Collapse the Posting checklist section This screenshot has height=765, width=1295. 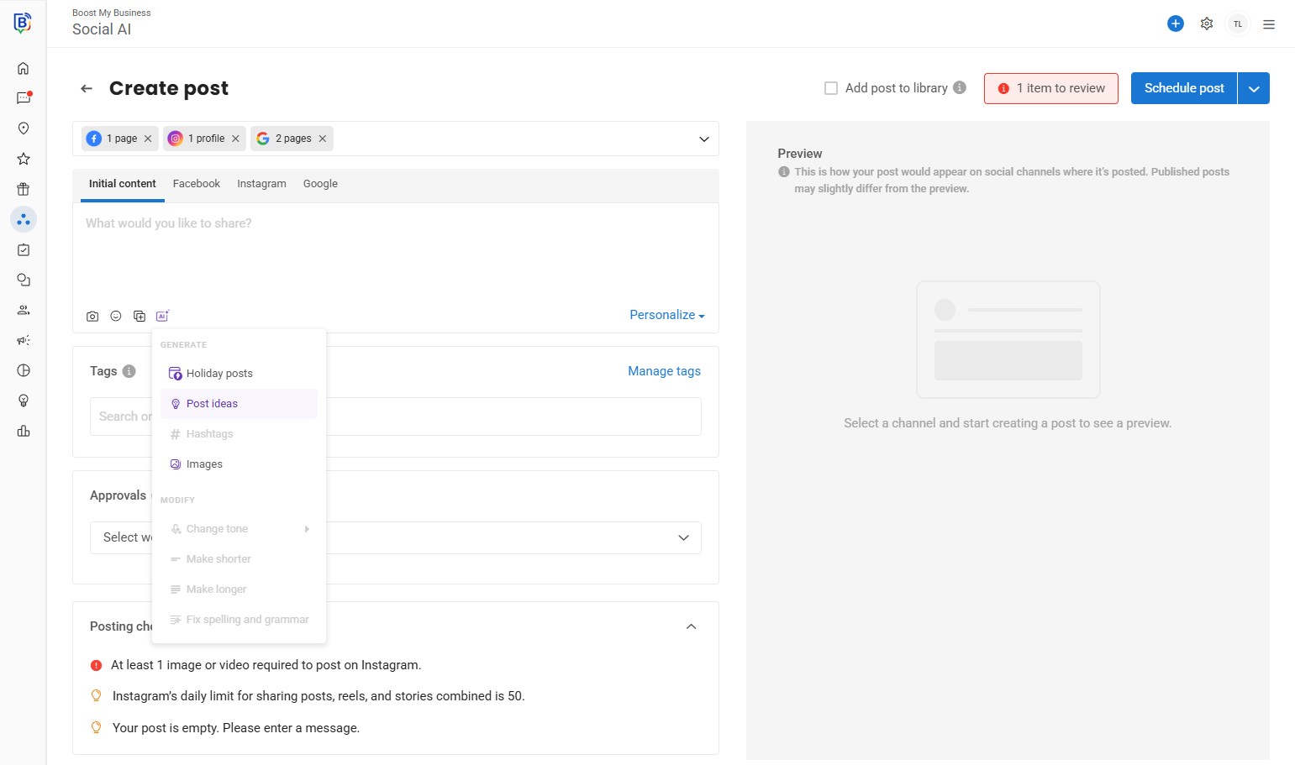point(691,626)
